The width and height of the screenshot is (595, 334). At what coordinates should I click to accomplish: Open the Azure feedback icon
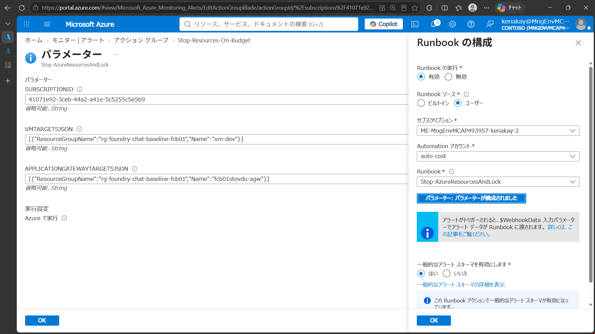(490, 24)
